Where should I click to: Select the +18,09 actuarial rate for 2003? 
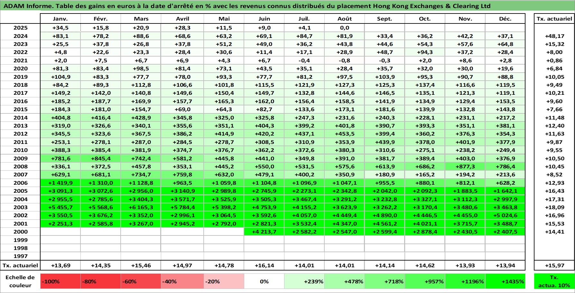pyautogui.click(x=554, y=207)
